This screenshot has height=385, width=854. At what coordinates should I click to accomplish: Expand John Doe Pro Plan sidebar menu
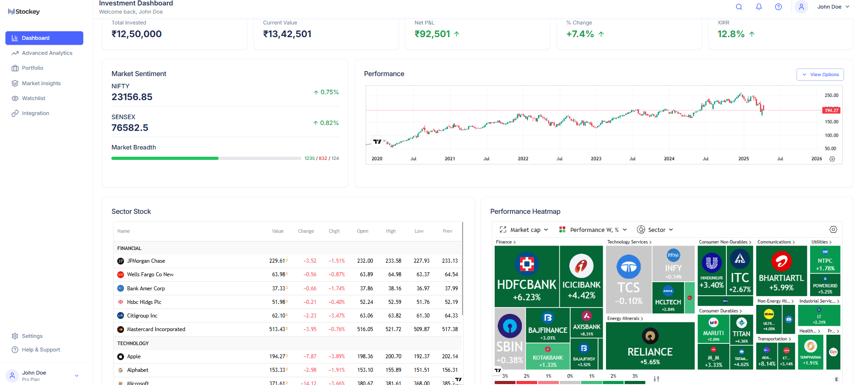point(44,375)
